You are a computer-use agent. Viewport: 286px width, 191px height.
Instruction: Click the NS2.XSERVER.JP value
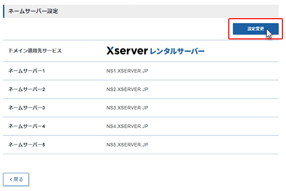tap(127, 89)
